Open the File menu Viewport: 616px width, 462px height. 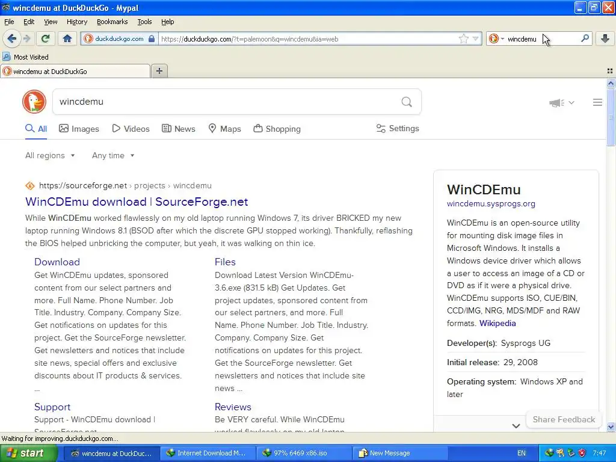click(x=9, y=22)
